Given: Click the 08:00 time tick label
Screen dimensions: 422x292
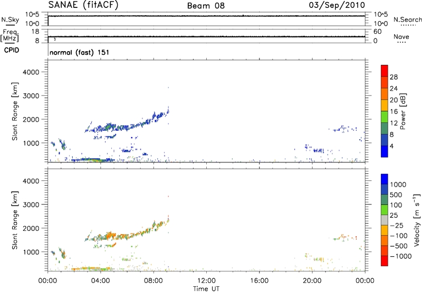Looking at the screenshot, I should tap(154, 281).
